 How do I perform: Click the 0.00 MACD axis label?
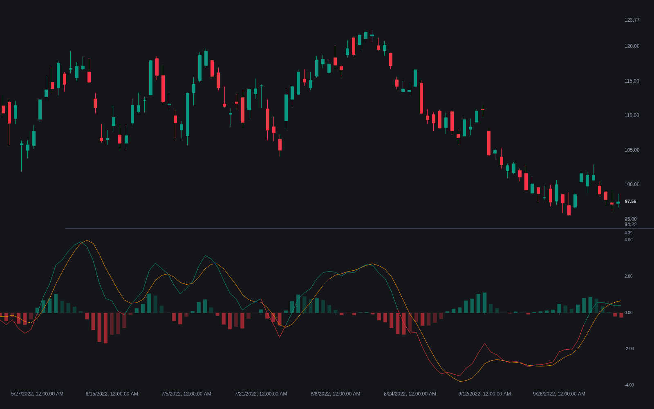pos(628,313)
